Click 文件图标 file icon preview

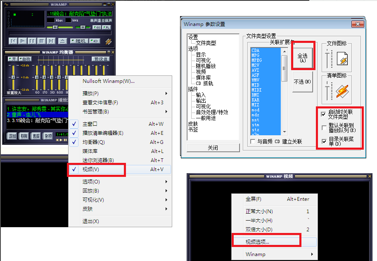pyautogui.click(x=342, y=59)
